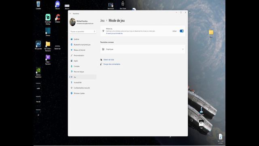
Task: Click the search magnifier icon in settings search
Action: click(x=94, y=32)
